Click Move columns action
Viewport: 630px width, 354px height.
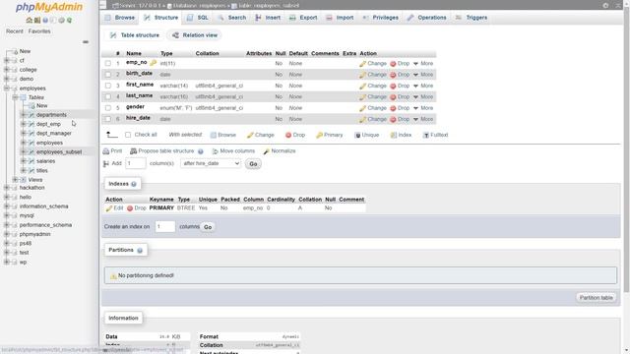(233, 150)
